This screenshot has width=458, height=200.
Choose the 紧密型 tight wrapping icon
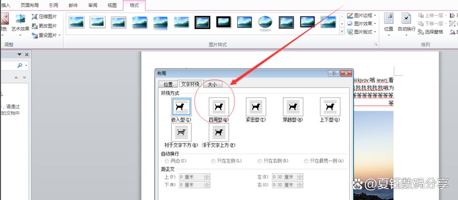pos(256,107)
